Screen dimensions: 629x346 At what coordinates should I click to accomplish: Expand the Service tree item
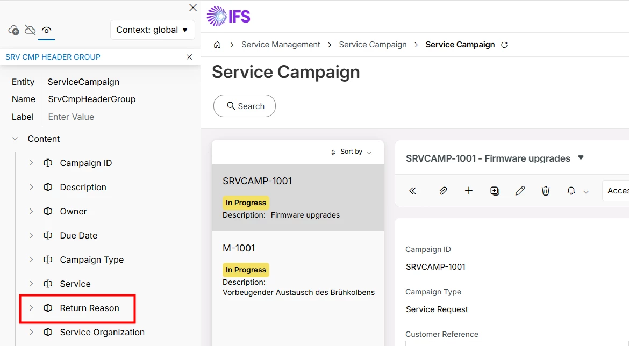pyautogui.click(x=31, y=284)
